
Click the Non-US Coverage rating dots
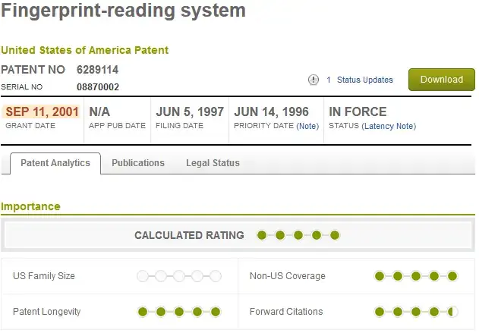416,275
